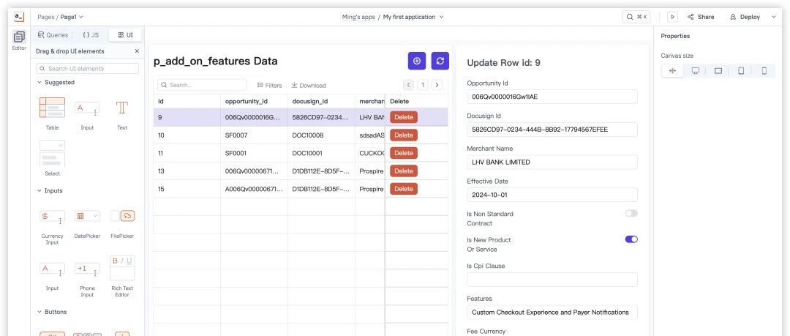The width and height of the screenshot is (790, 336).
Task: Collapse the Suggested widgets section
Action: pos(39,82)
